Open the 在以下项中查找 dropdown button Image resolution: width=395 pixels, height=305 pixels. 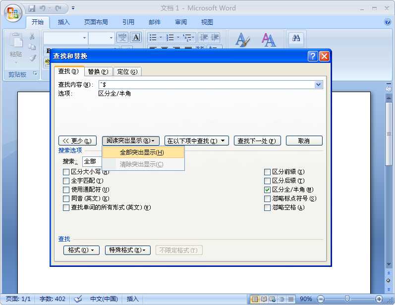(196, 141)
